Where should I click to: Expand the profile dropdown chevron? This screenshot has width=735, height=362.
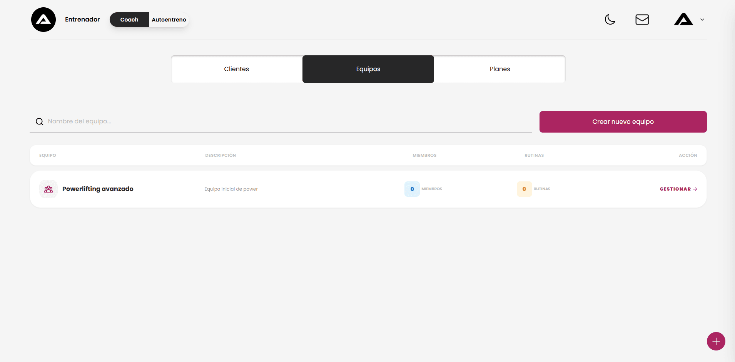[x=702, y=20]
